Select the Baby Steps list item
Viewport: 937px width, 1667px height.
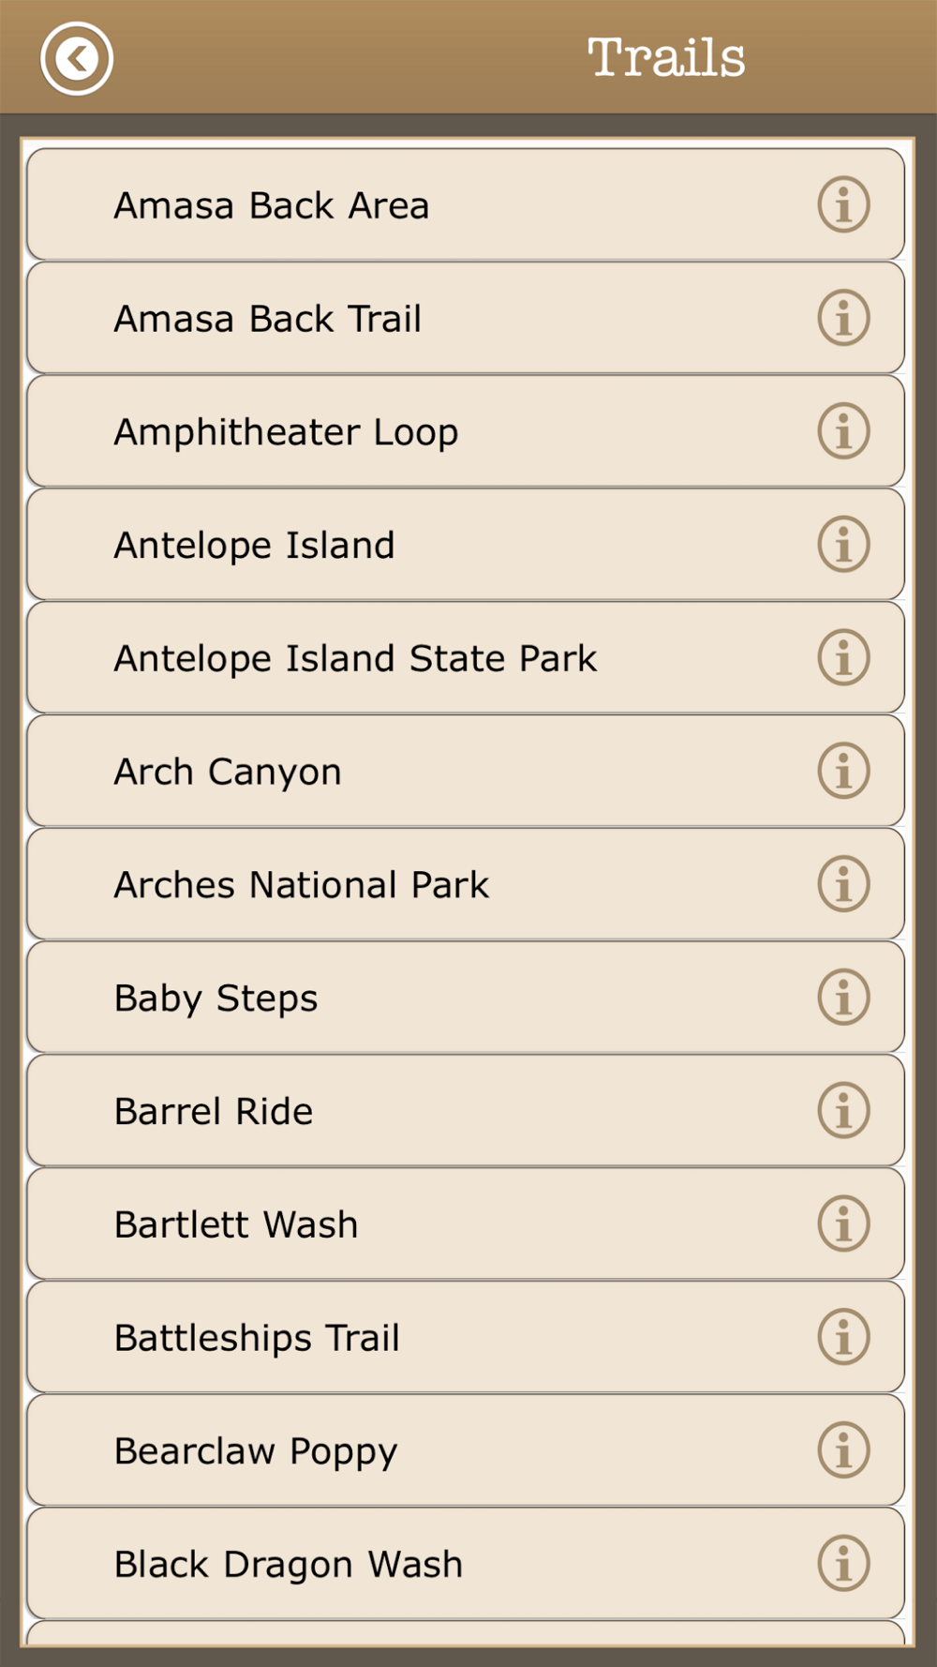(466, 998)
